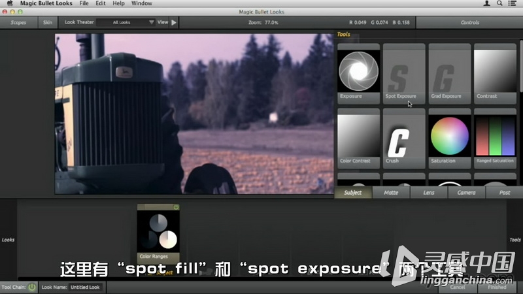Screen dimensions: 523x294
Task: Switch to the Matte tab
Action: [x=391, y=192]
